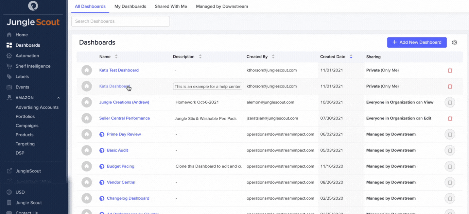Click trash icon for Budget Pacing
469x214 pixels.
tap(450, 166)
